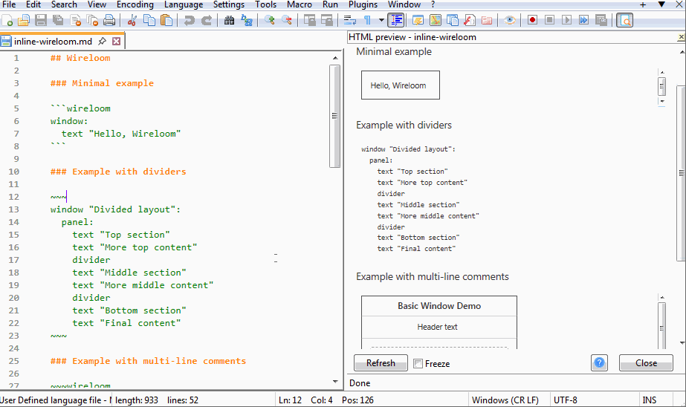Pin the inline-wireloom.md tab
This screenshot has height=407, width=686.
tap(102, 41)
